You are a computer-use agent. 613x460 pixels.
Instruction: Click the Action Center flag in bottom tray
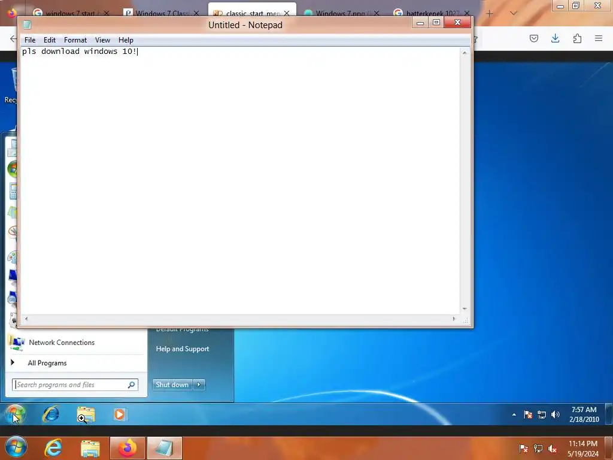[x=523, y=449]
